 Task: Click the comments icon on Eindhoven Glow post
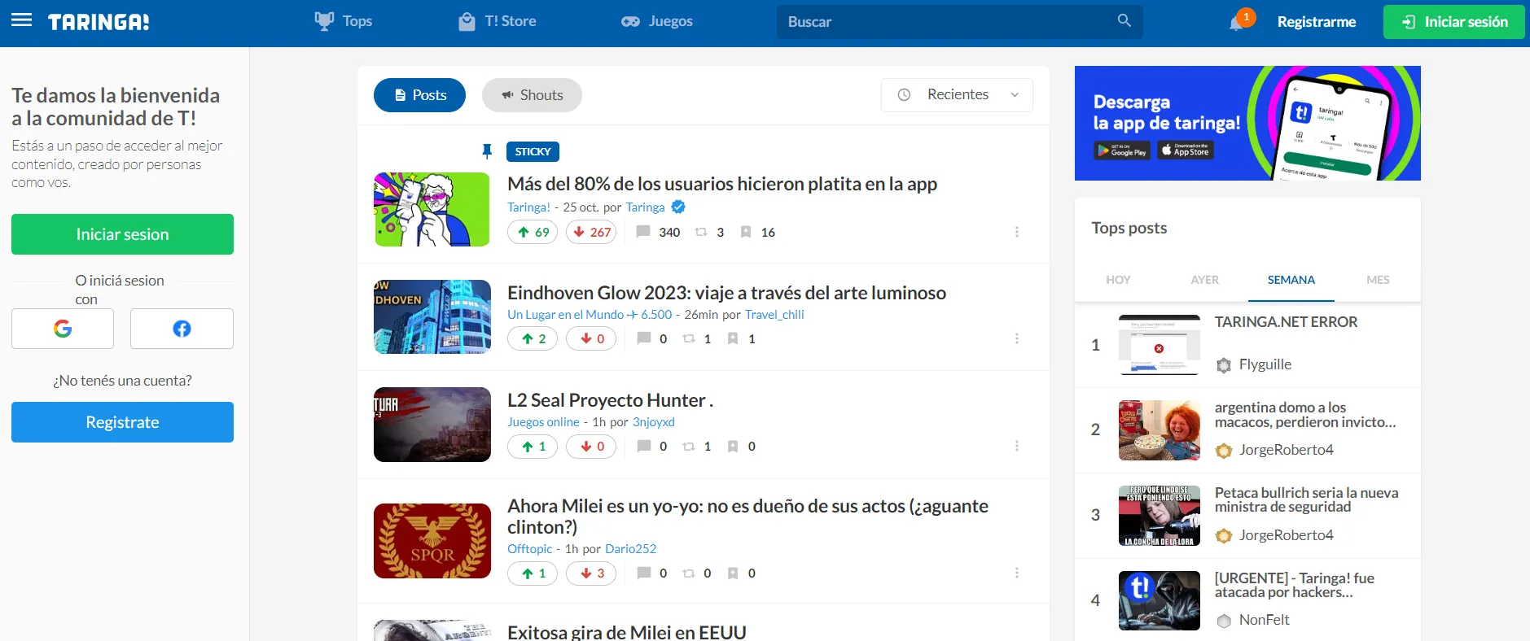pos(643,338)
